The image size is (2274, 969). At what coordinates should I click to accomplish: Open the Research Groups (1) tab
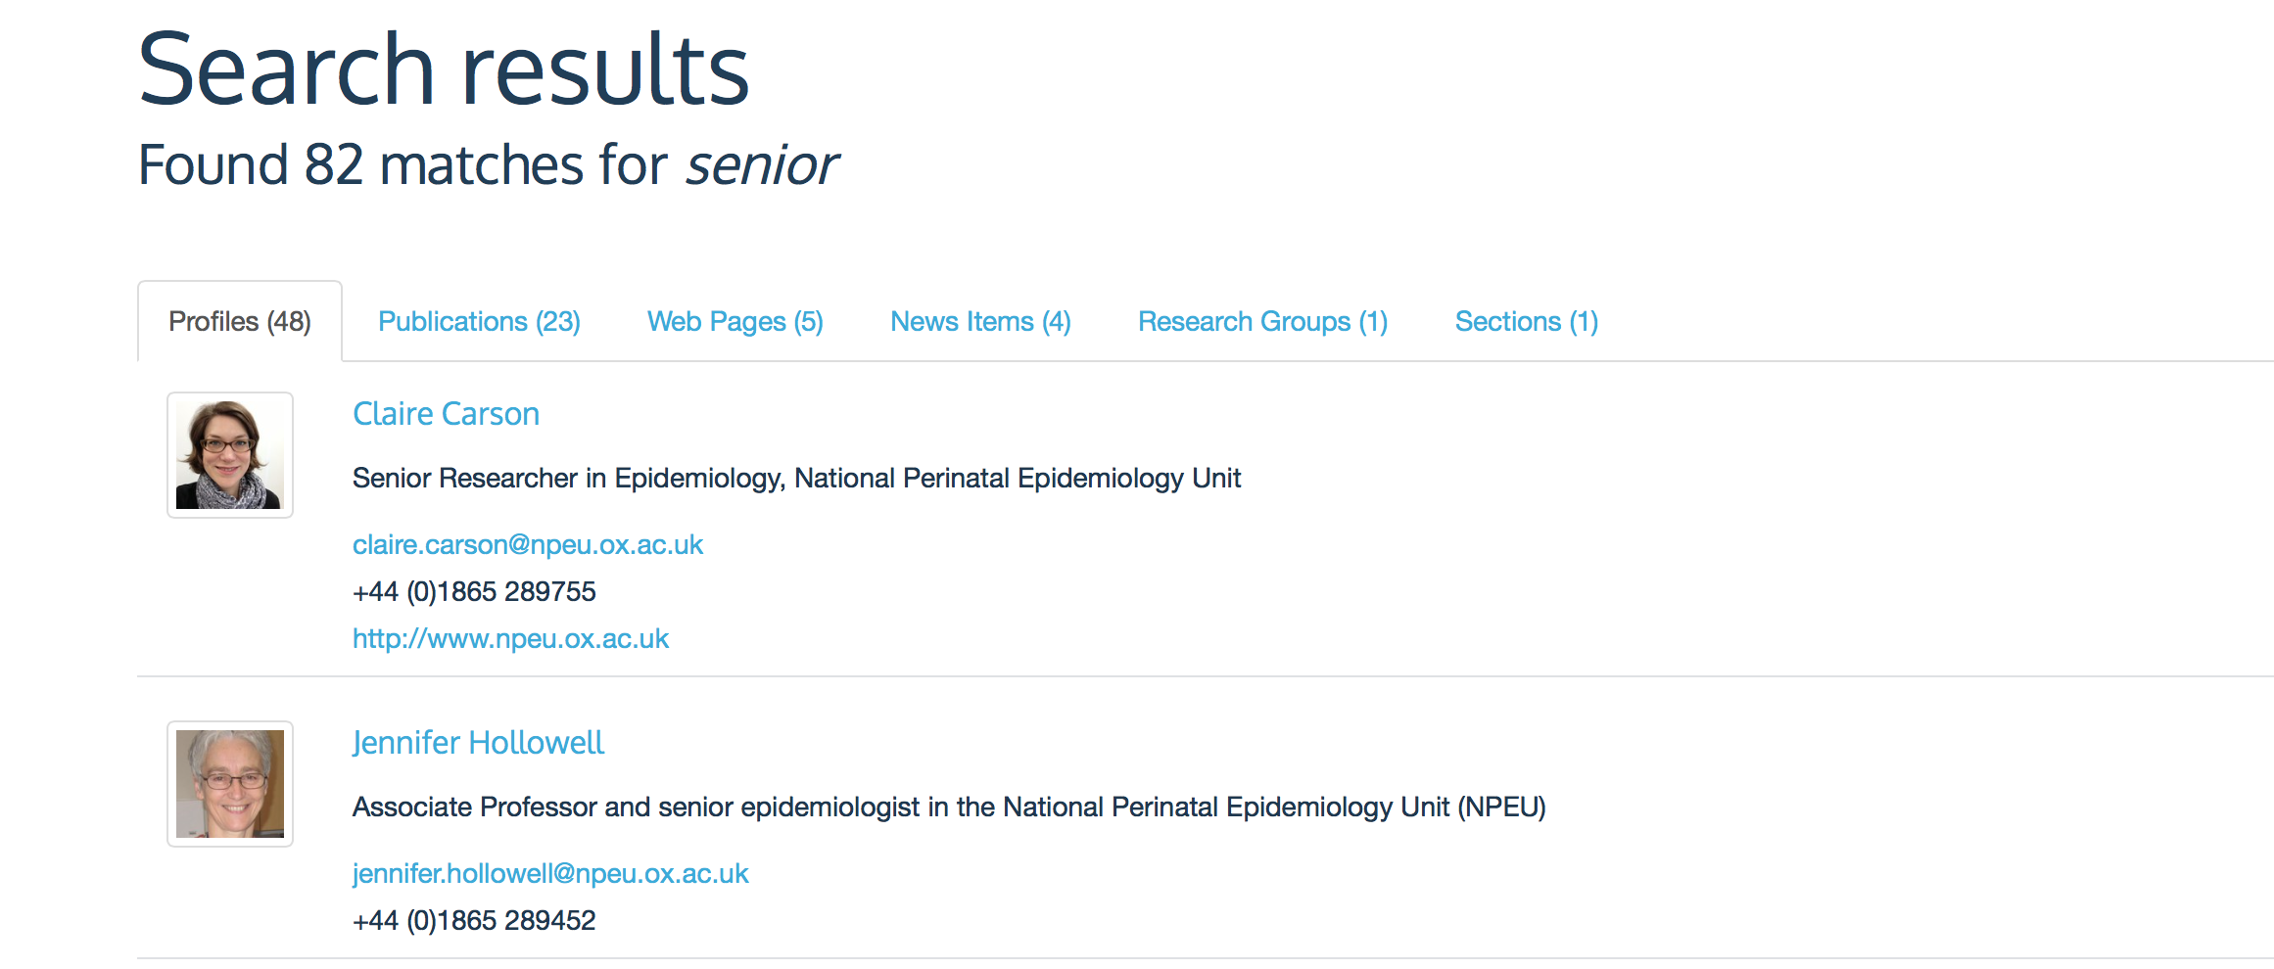tap(1262, 322)
